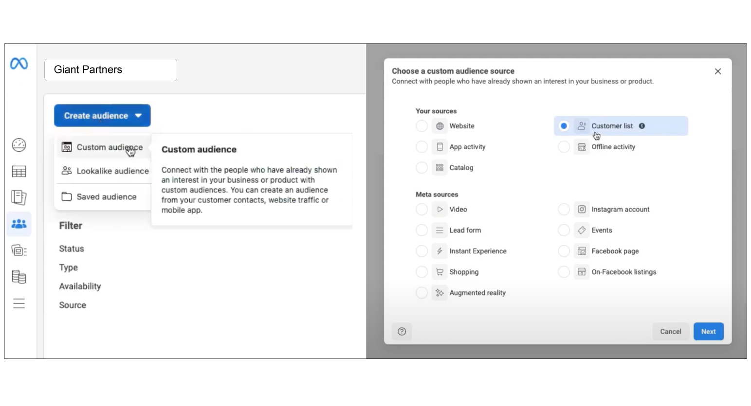The width and height of the screenshot is (751, 406).
Task: Click the Next button
Action: pyautogui.click(x=708, y=332)
